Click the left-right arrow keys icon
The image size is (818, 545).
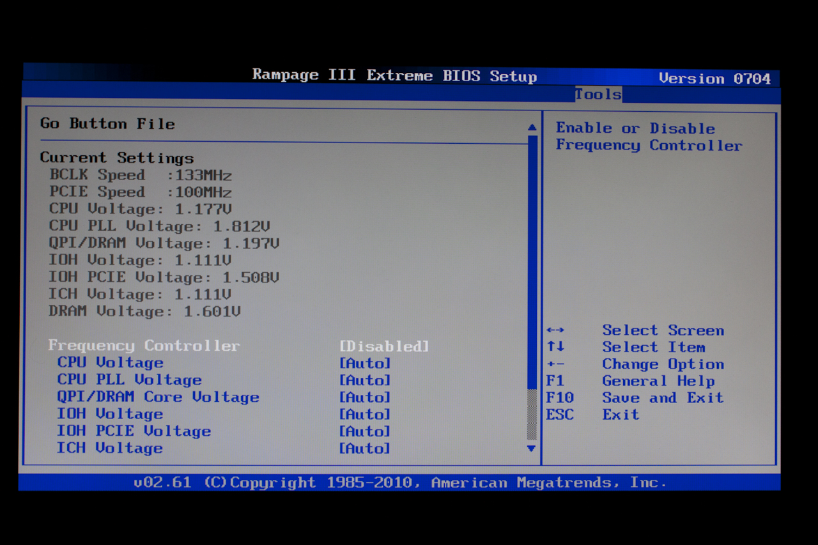coord(555,330)
